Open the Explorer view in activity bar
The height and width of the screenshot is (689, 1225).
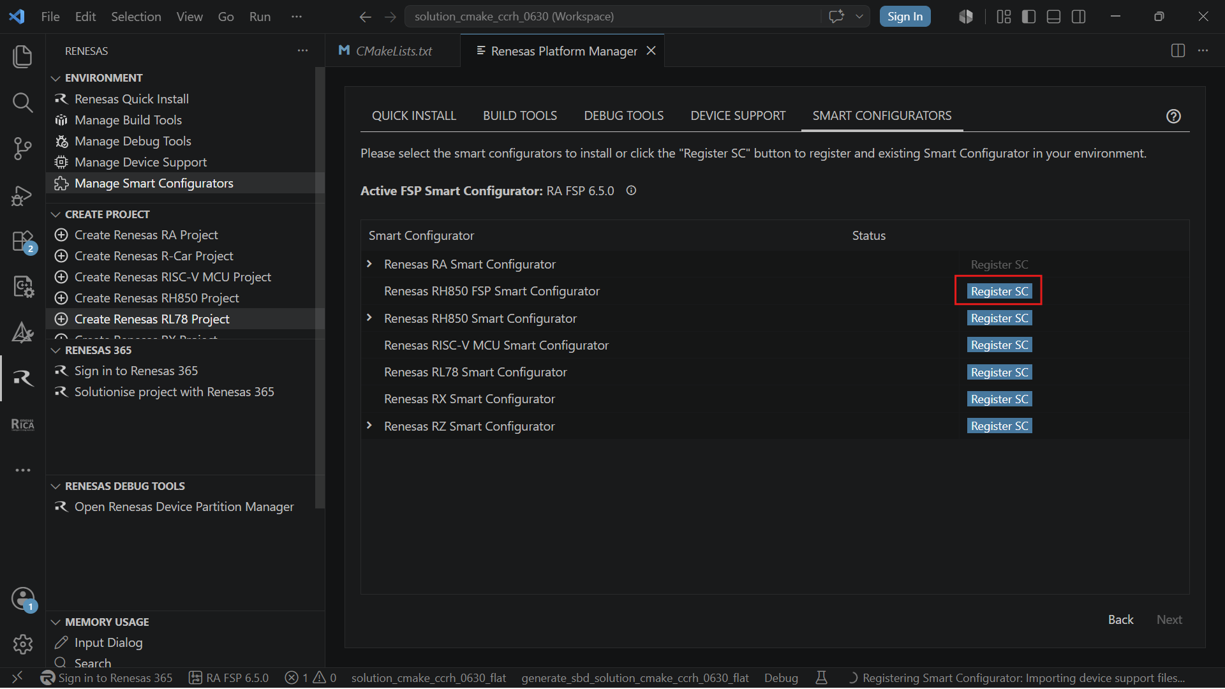pyautogui.click(x=23, y=56)
